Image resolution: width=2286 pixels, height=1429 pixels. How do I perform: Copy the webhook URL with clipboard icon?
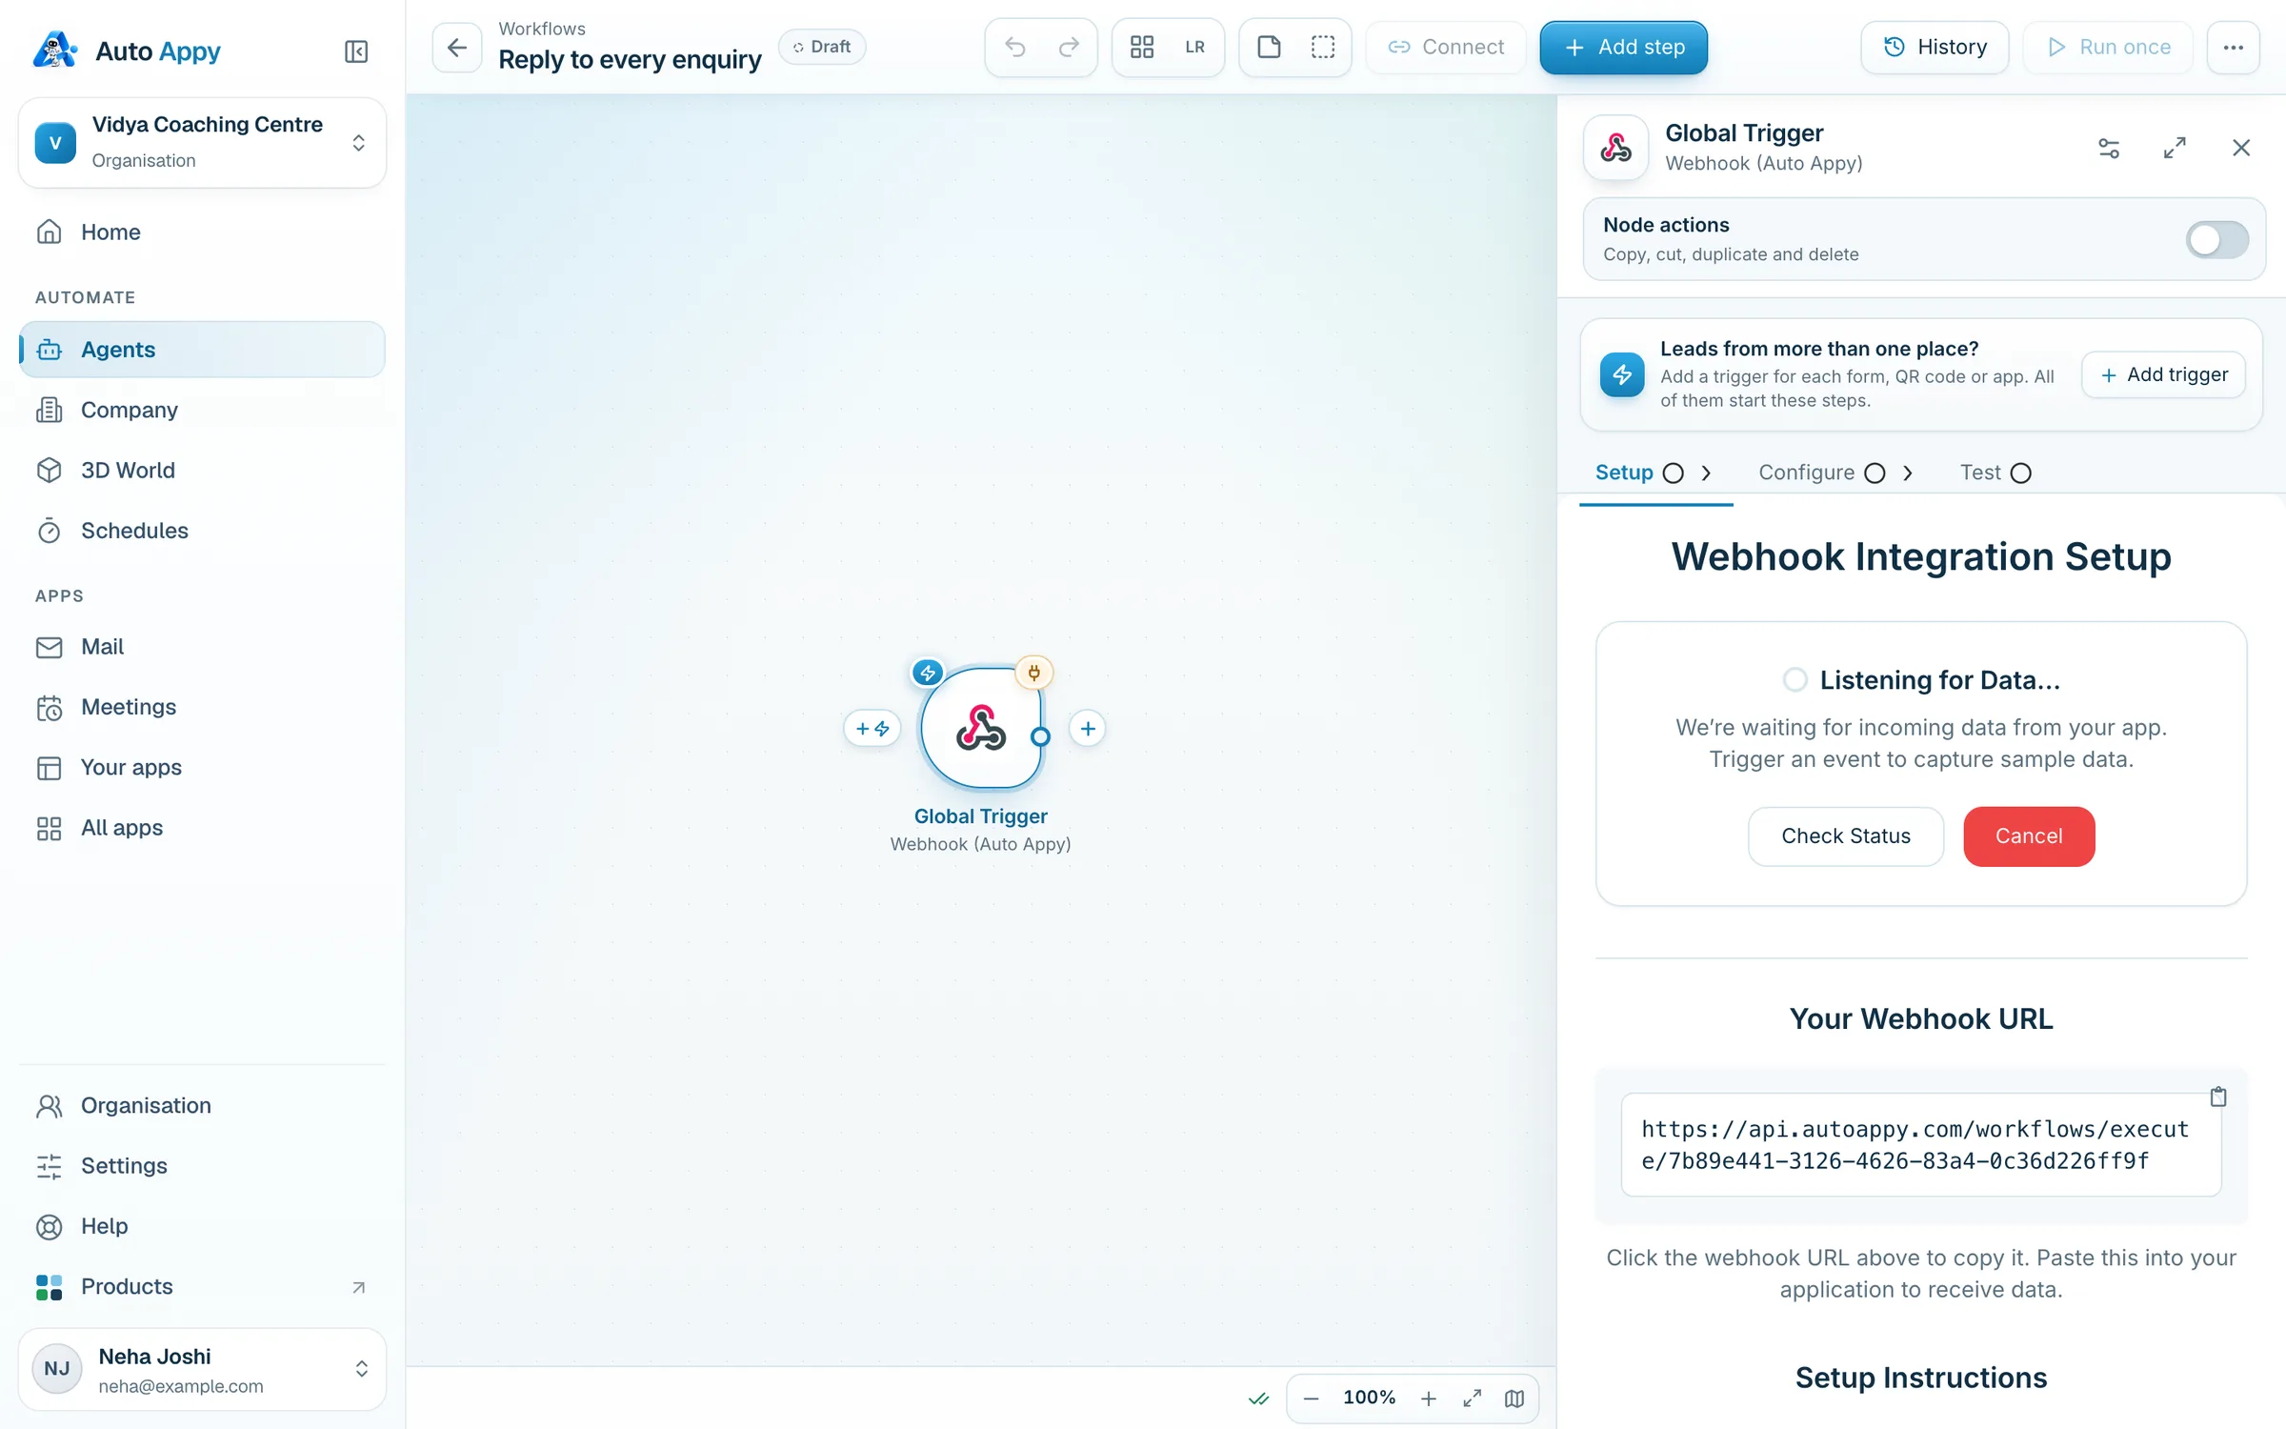click(2218, 1097)
